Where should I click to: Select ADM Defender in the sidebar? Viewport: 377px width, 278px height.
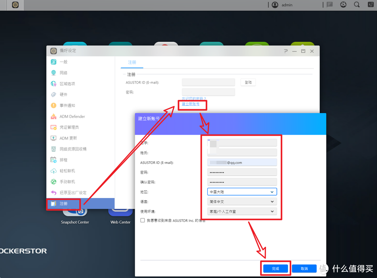tap(72, 117)
